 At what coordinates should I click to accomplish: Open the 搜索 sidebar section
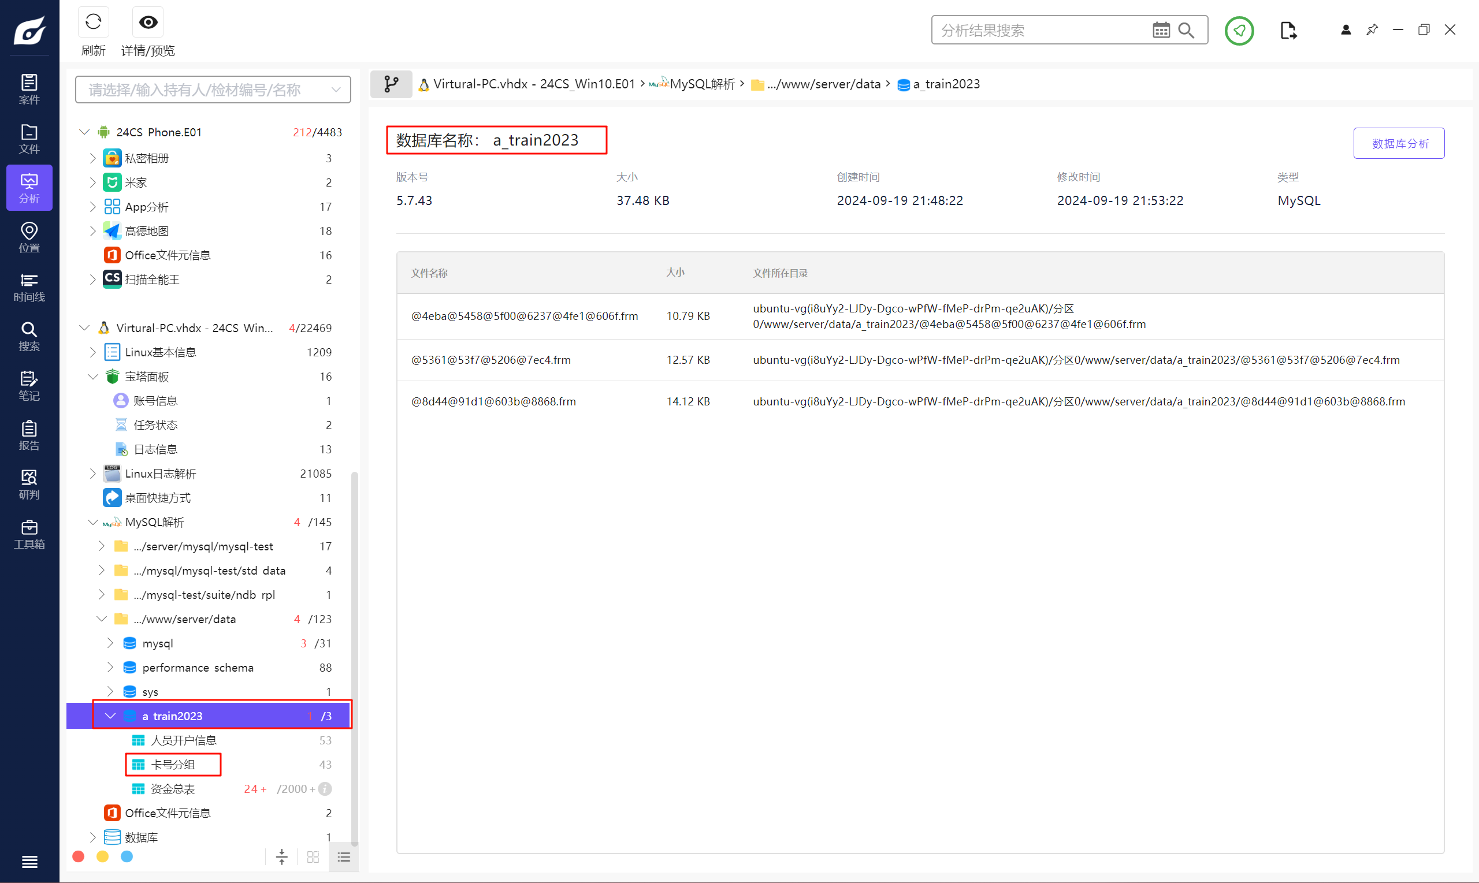[29, 336]
